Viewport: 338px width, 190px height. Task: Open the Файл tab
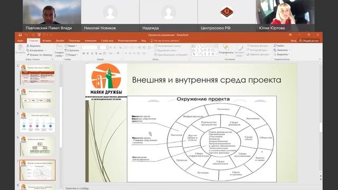click(21, 41)
